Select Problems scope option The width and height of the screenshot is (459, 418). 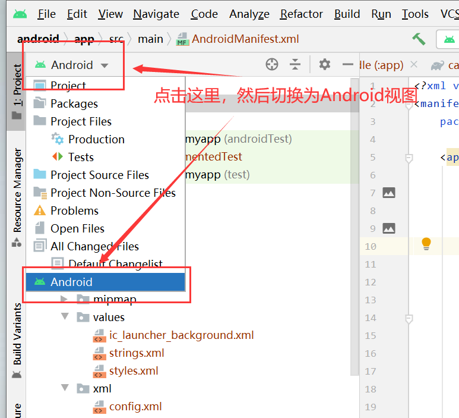pos(105,210)
